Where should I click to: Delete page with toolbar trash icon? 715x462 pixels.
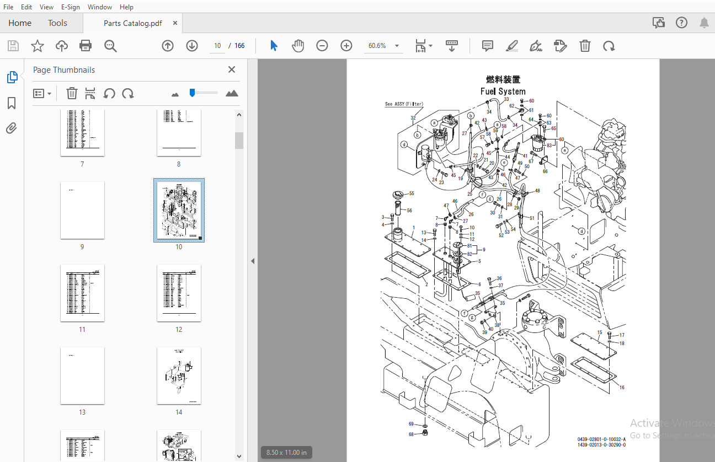click(x=585, y=46)
